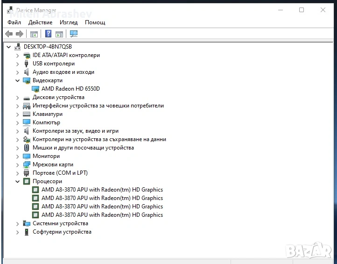Click the blue question mark Help icon
337x264 pixels.
coord(48,34)
